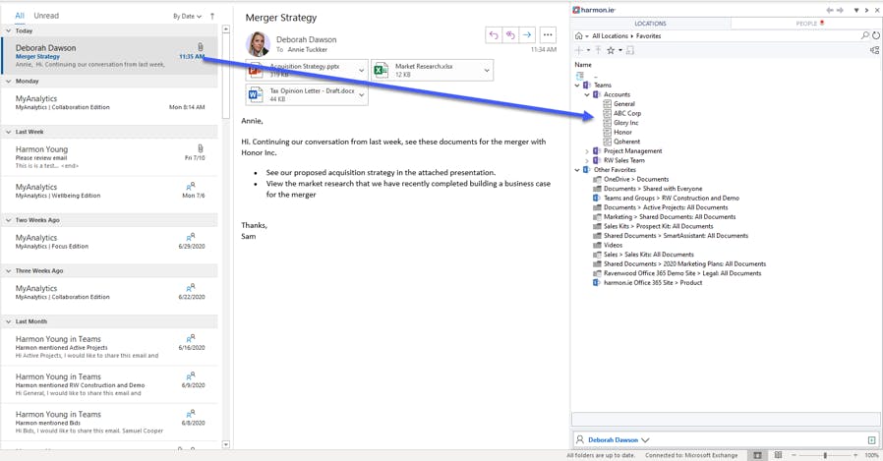Click the harmon.ie refresh icon
883x461 pixels.
click(x=876, y=35)
